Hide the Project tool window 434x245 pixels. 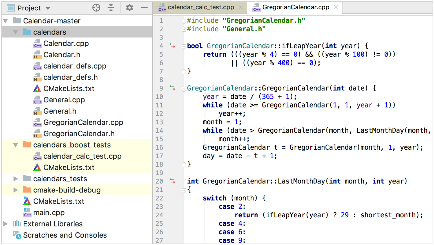pyautogui.click(x=144, y=8)
